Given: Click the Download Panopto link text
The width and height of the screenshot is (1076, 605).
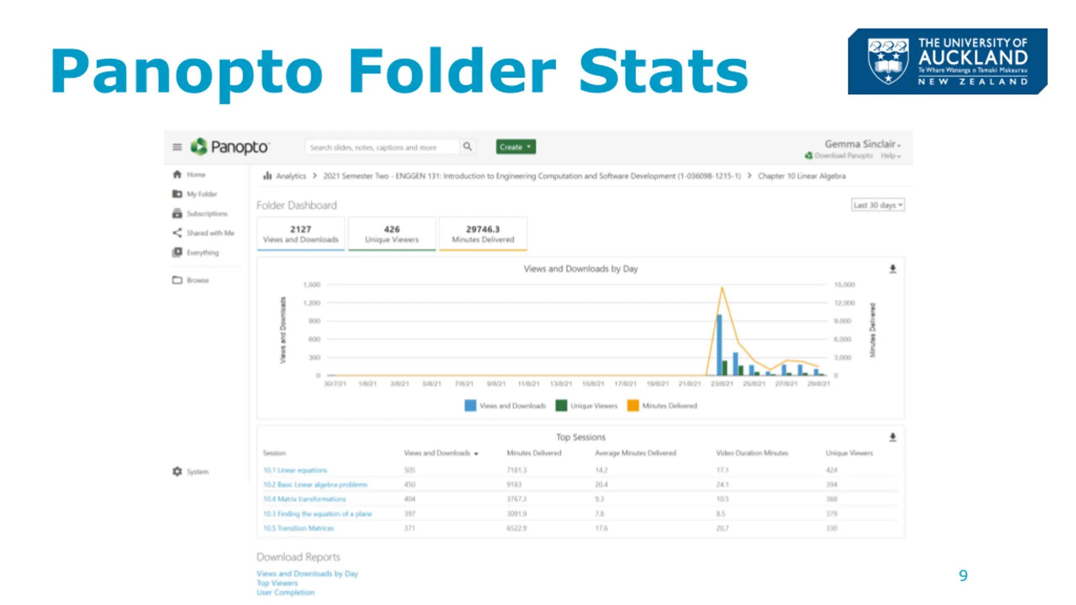Looking at the screenshot, I should [844, 155].
